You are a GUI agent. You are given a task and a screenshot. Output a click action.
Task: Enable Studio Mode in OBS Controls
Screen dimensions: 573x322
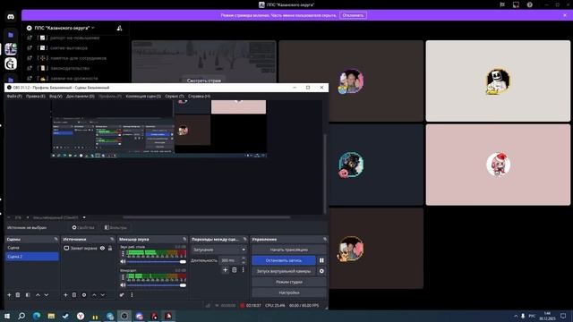[x=288, y=282]
